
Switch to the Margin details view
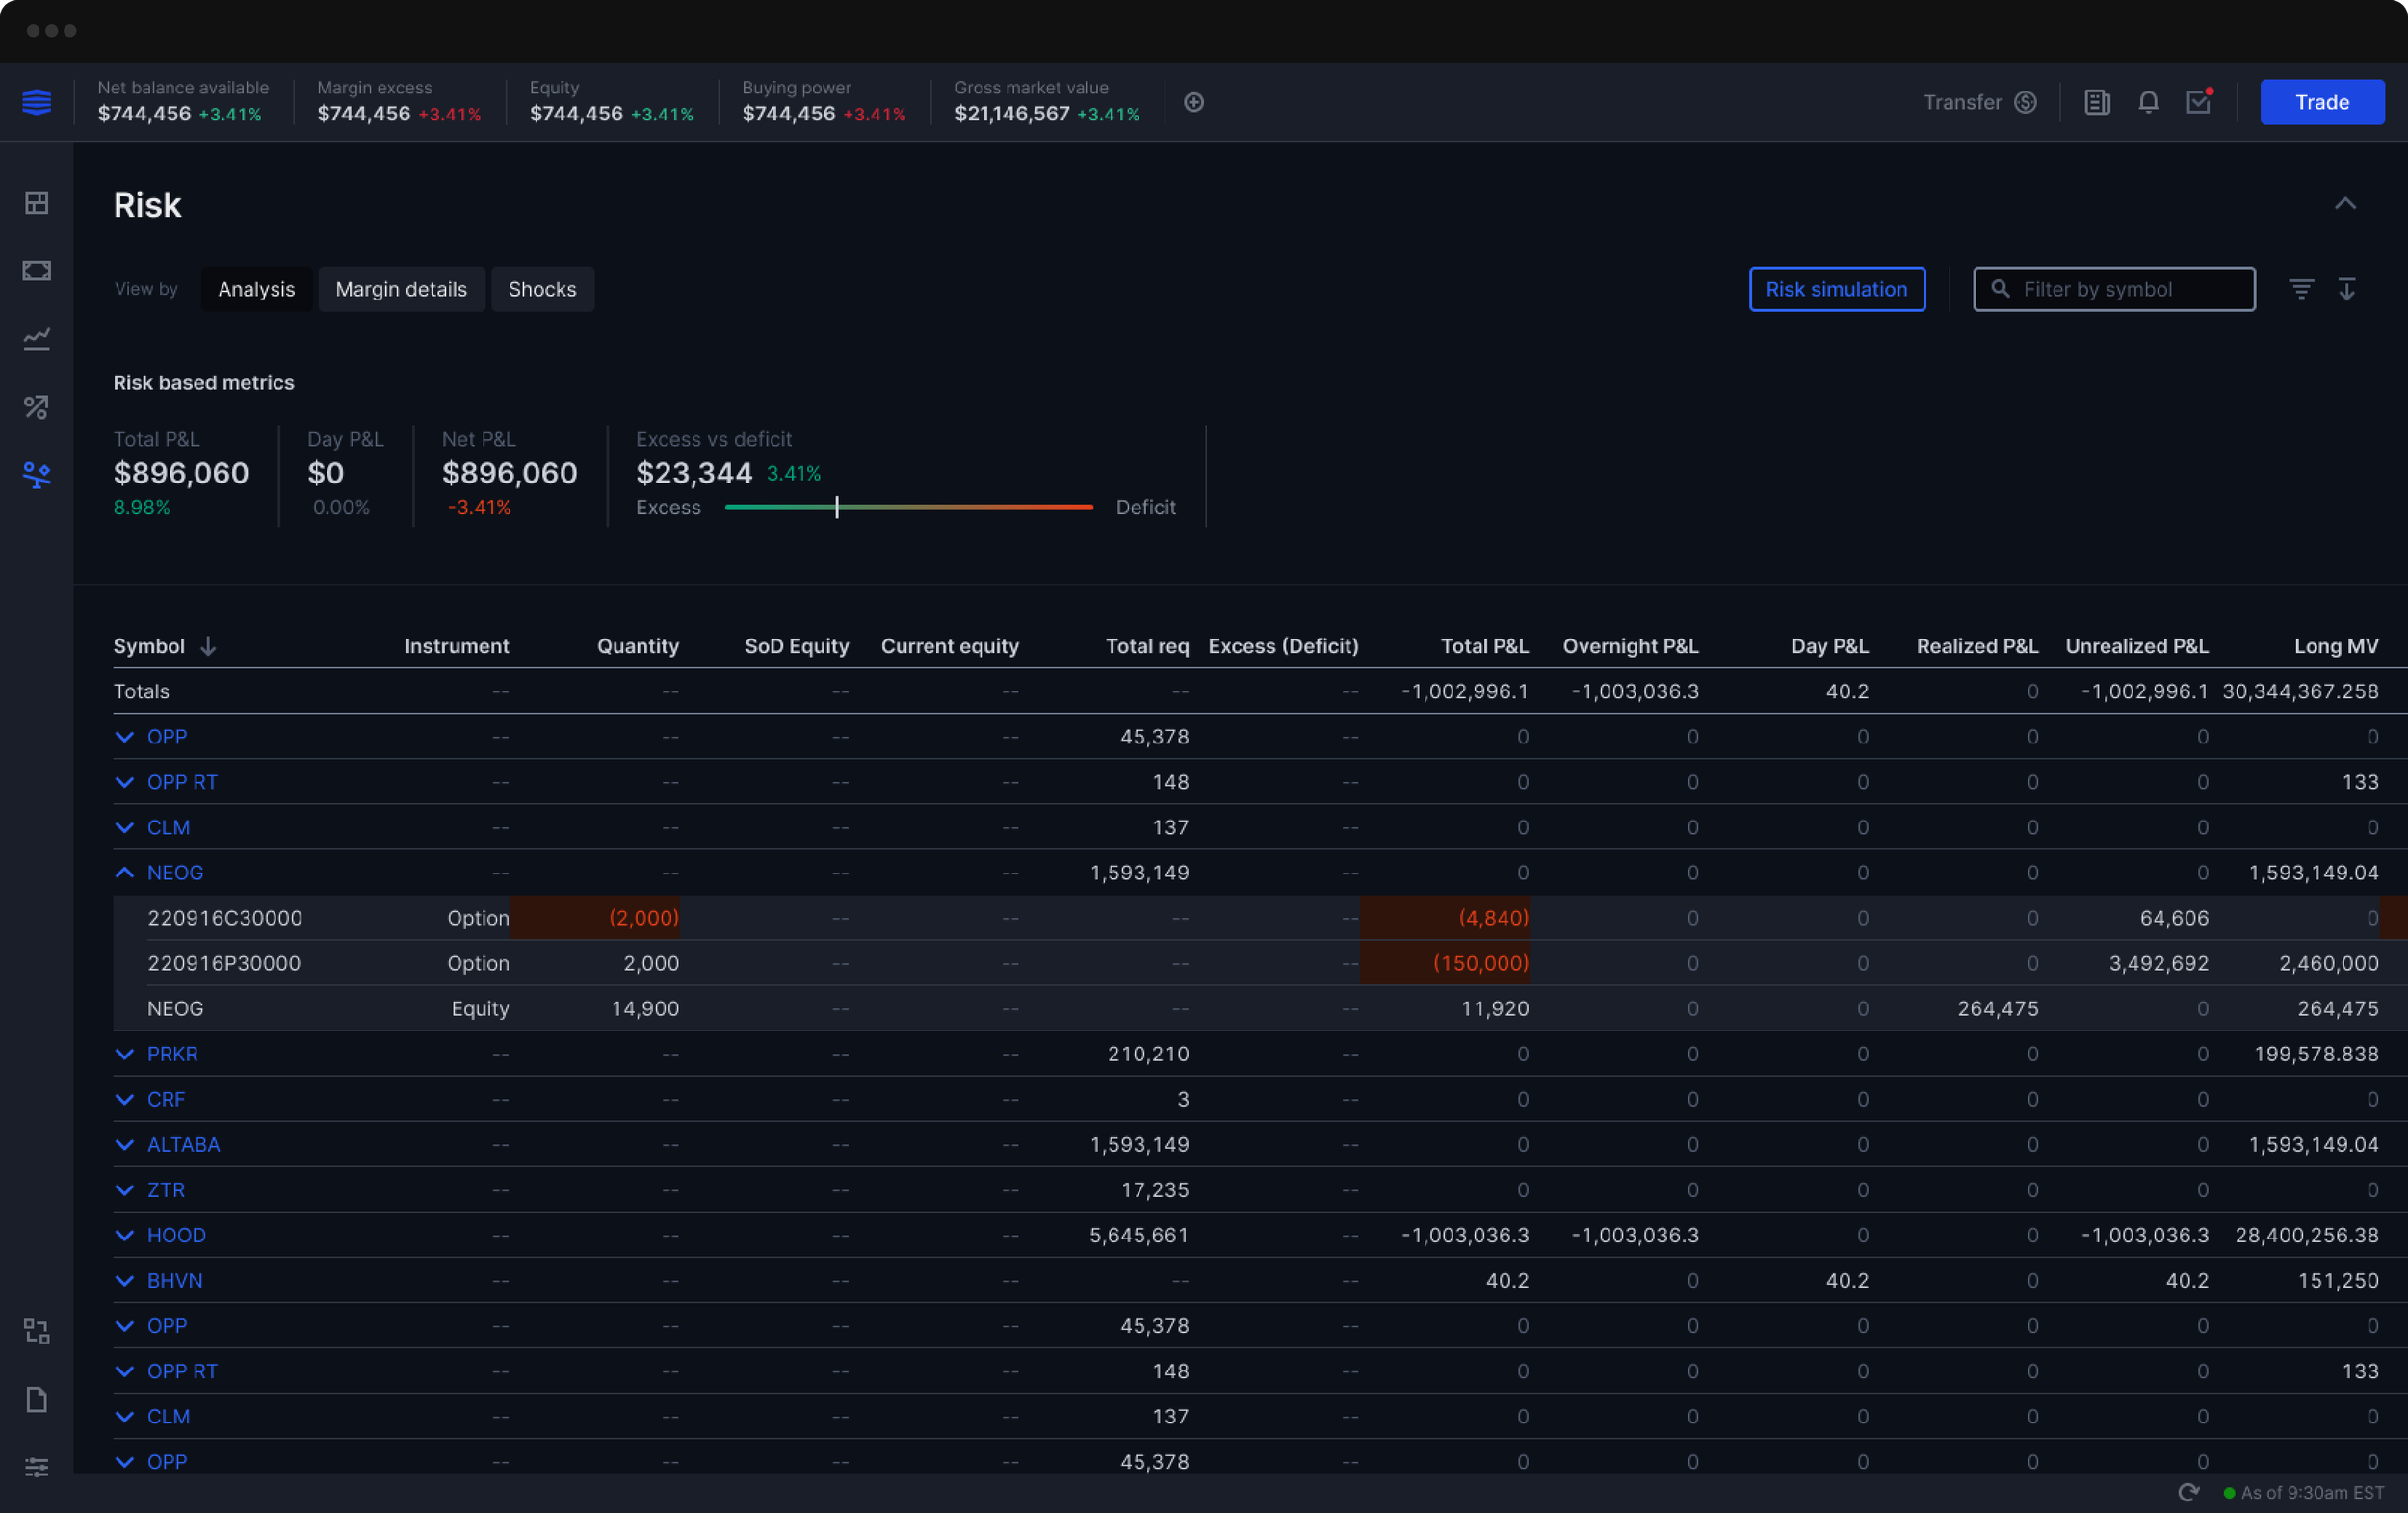(x=401, y=289)
